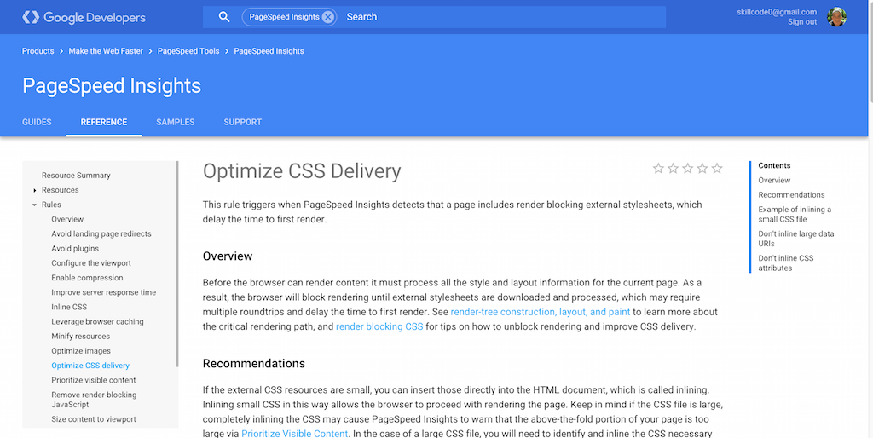Viewport: 873px width, 438px height.
Task: Switch to the Guides tab
Action: [x=37, y=122]
